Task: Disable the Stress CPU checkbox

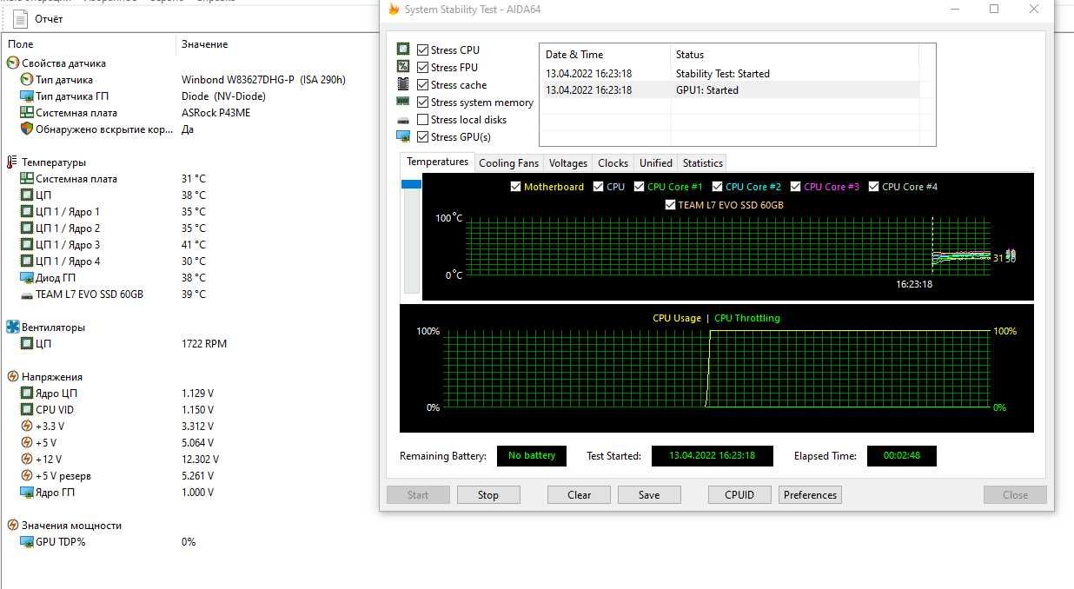Action: (x=423, y=50)
